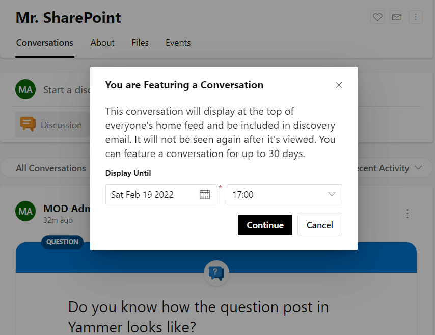435x335 pixels.
Task: Click the Mr. SharePoint community title
Action: pyautogui.click(x=68, y=18)
